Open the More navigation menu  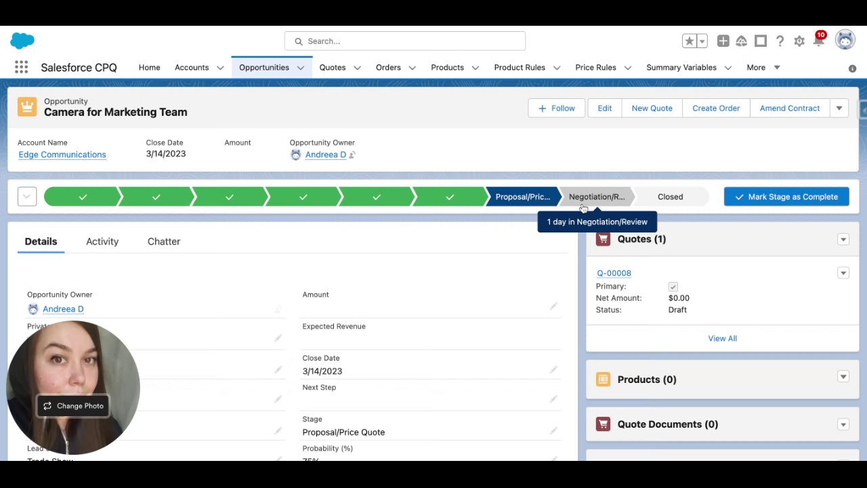pos(763,68)
